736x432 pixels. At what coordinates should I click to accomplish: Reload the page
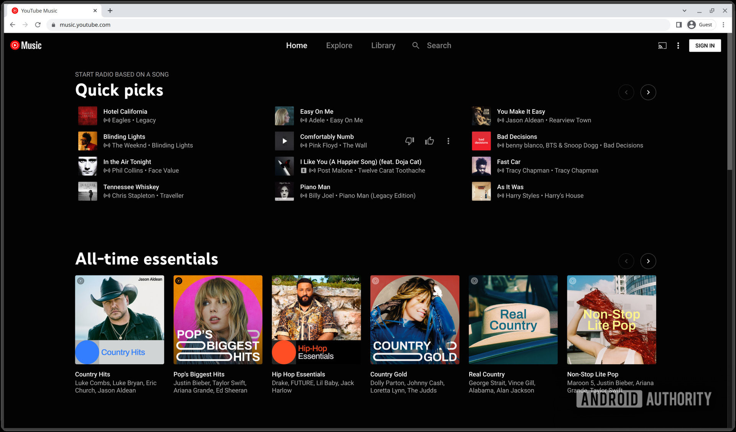click(38, 25)
